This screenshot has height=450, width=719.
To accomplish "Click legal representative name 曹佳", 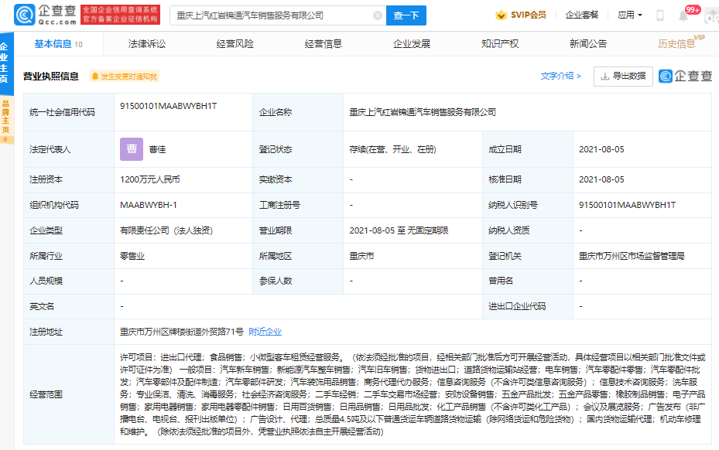I will [x=158, y=149].
